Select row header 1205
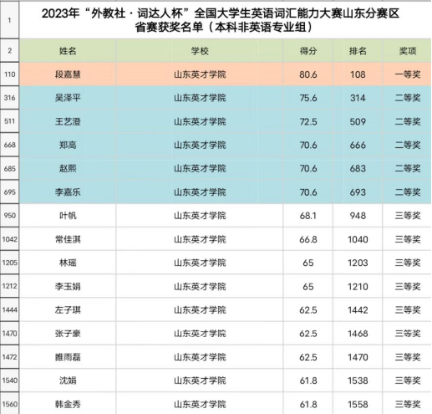The width and height of the screenshot is (432, 414). 9,263
